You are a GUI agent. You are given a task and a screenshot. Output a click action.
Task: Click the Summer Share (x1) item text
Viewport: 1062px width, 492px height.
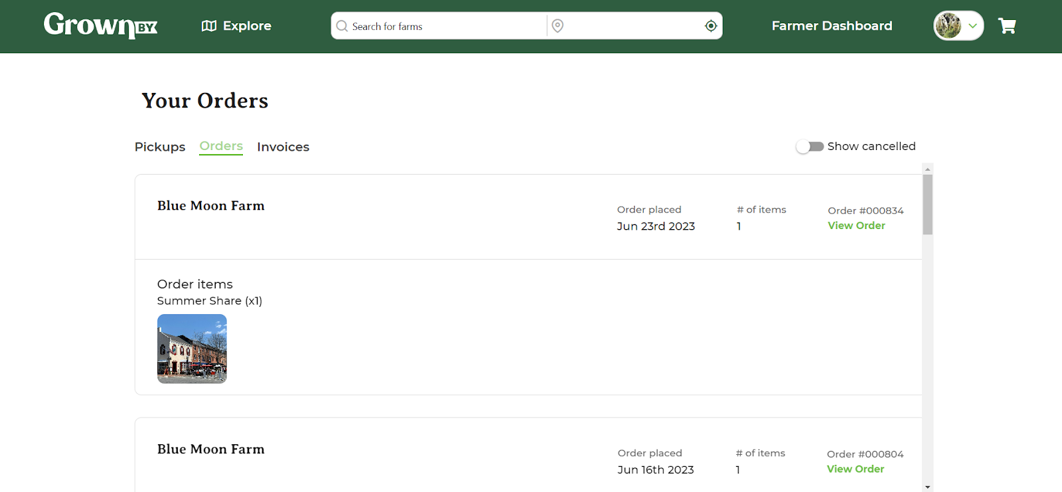[x=210, y=301]
